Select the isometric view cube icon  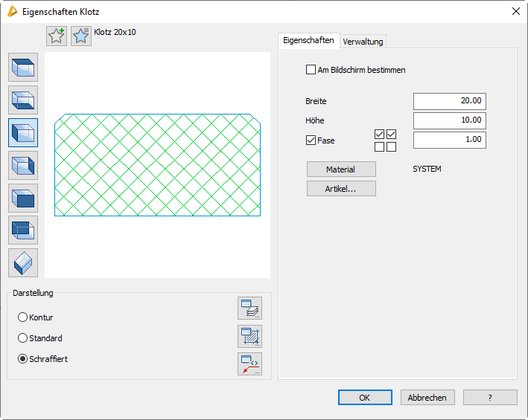click(23, 263)
